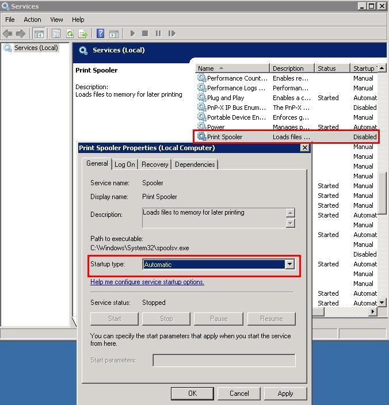
Task: Click the Restart Service icon in toolbar
Action: point(171,34)
